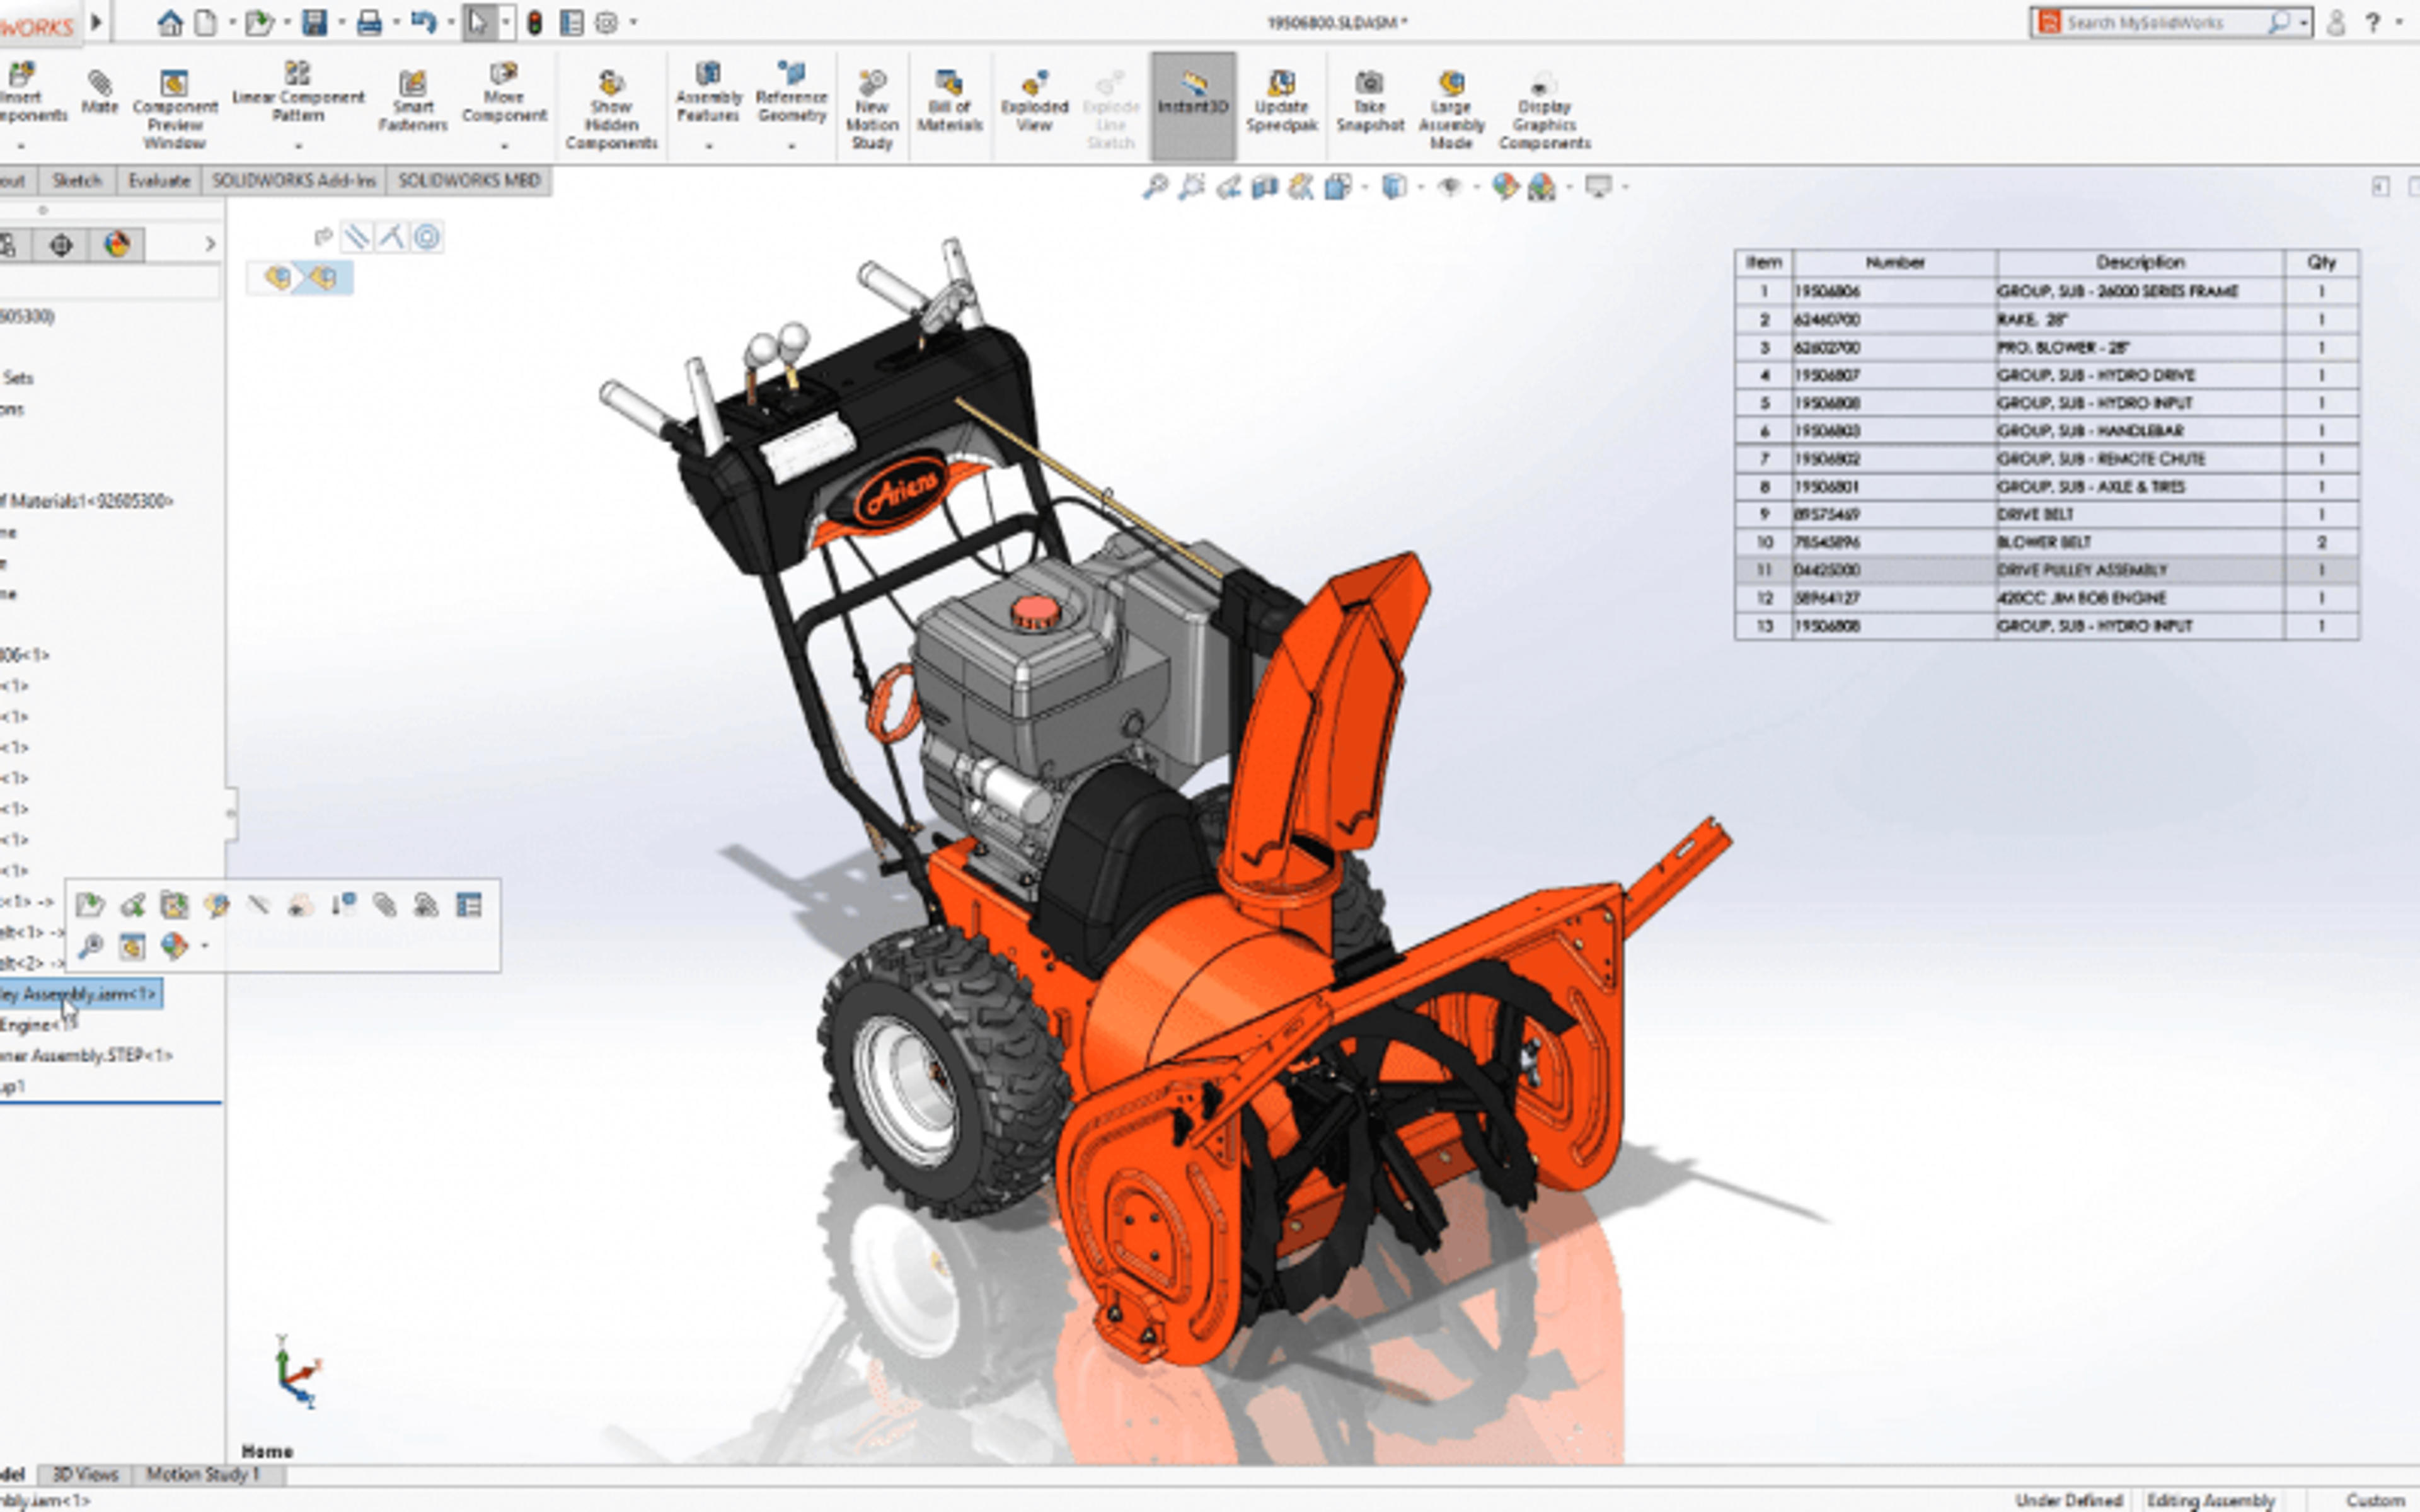This screenshot has height=1512, width=2420.
Task: Open the 3D Views tab
Action: (x=85, y=1474)
